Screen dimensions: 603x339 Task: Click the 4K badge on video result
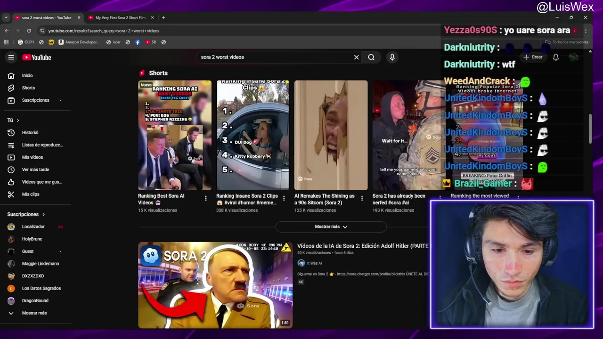tap(301, 282)
